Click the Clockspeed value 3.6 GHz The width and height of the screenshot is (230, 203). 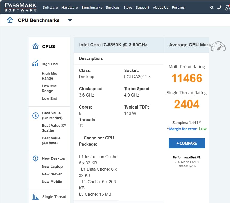87,95
